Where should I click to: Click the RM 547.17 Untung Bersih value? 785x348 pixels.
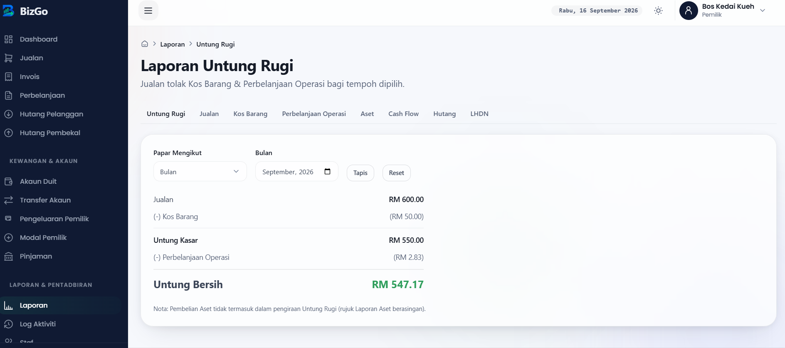point(398,285)
